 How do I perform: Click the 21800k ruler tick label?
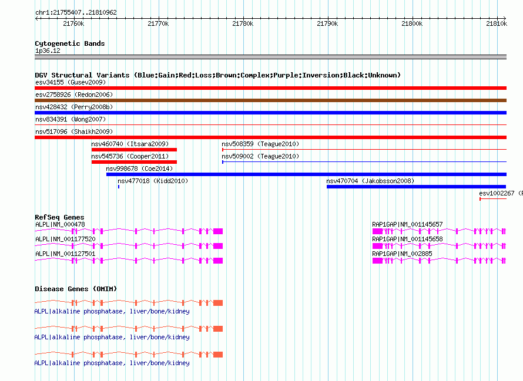coord(412,23)
